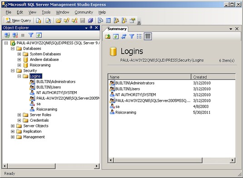Click Database Engine Query icon next to New Query

[38, 20]
